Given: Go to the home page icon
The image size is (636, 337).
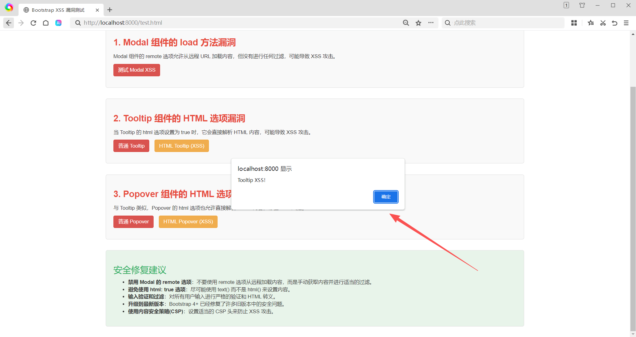Looking at the screenshot, I should tap(46, 23).
